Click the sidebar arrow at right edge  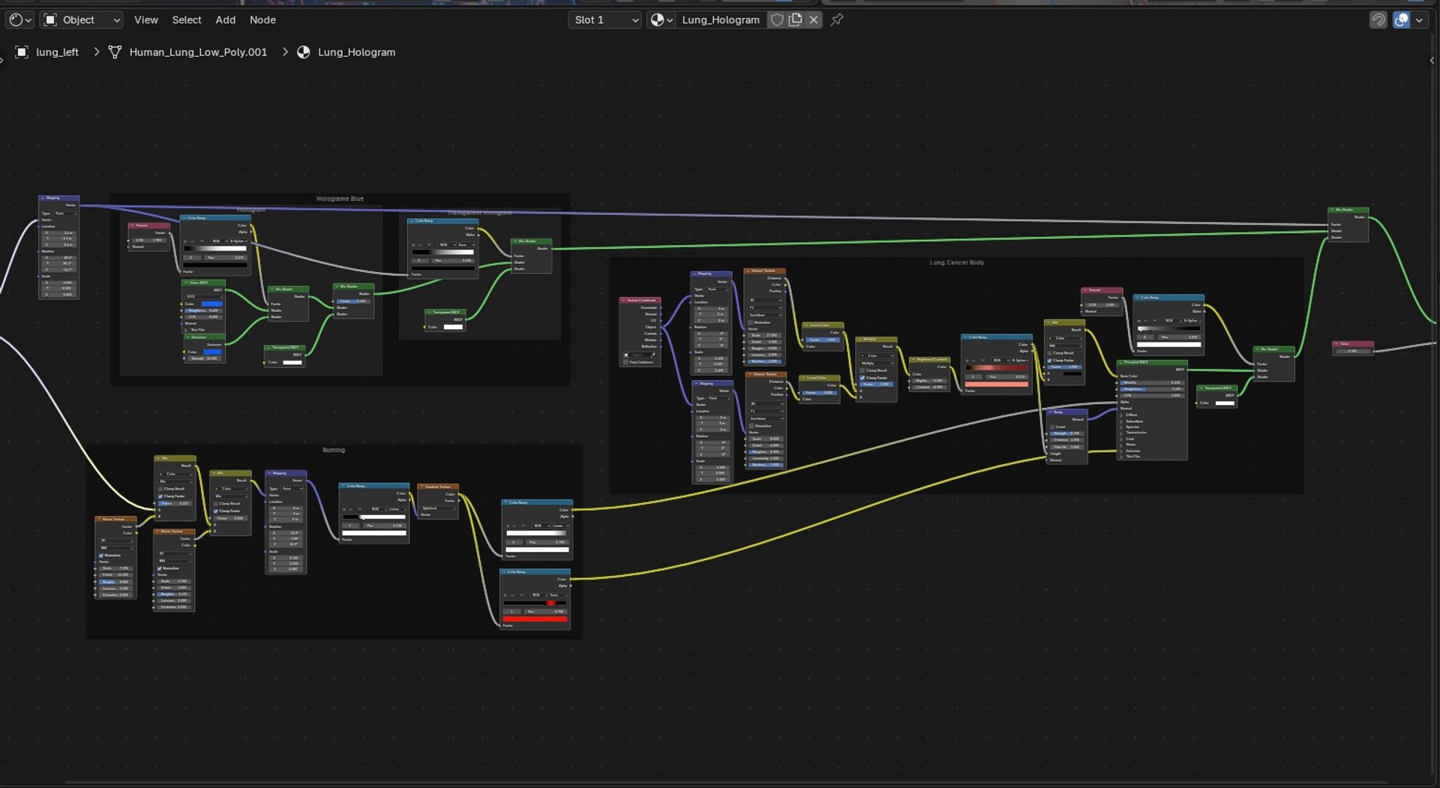[x=1432, y=61]
